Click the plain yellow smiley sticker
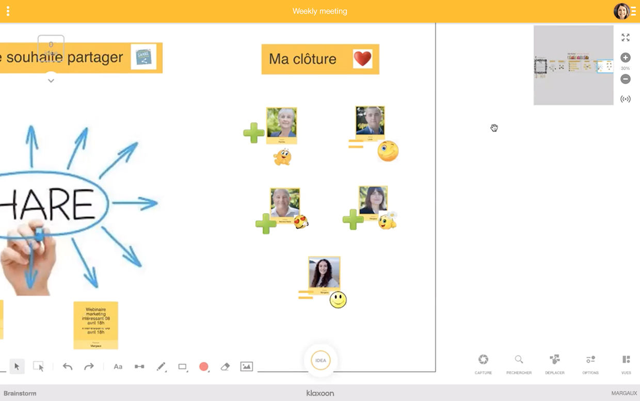This screenshot has width=640, height=401. coord(338,299)
